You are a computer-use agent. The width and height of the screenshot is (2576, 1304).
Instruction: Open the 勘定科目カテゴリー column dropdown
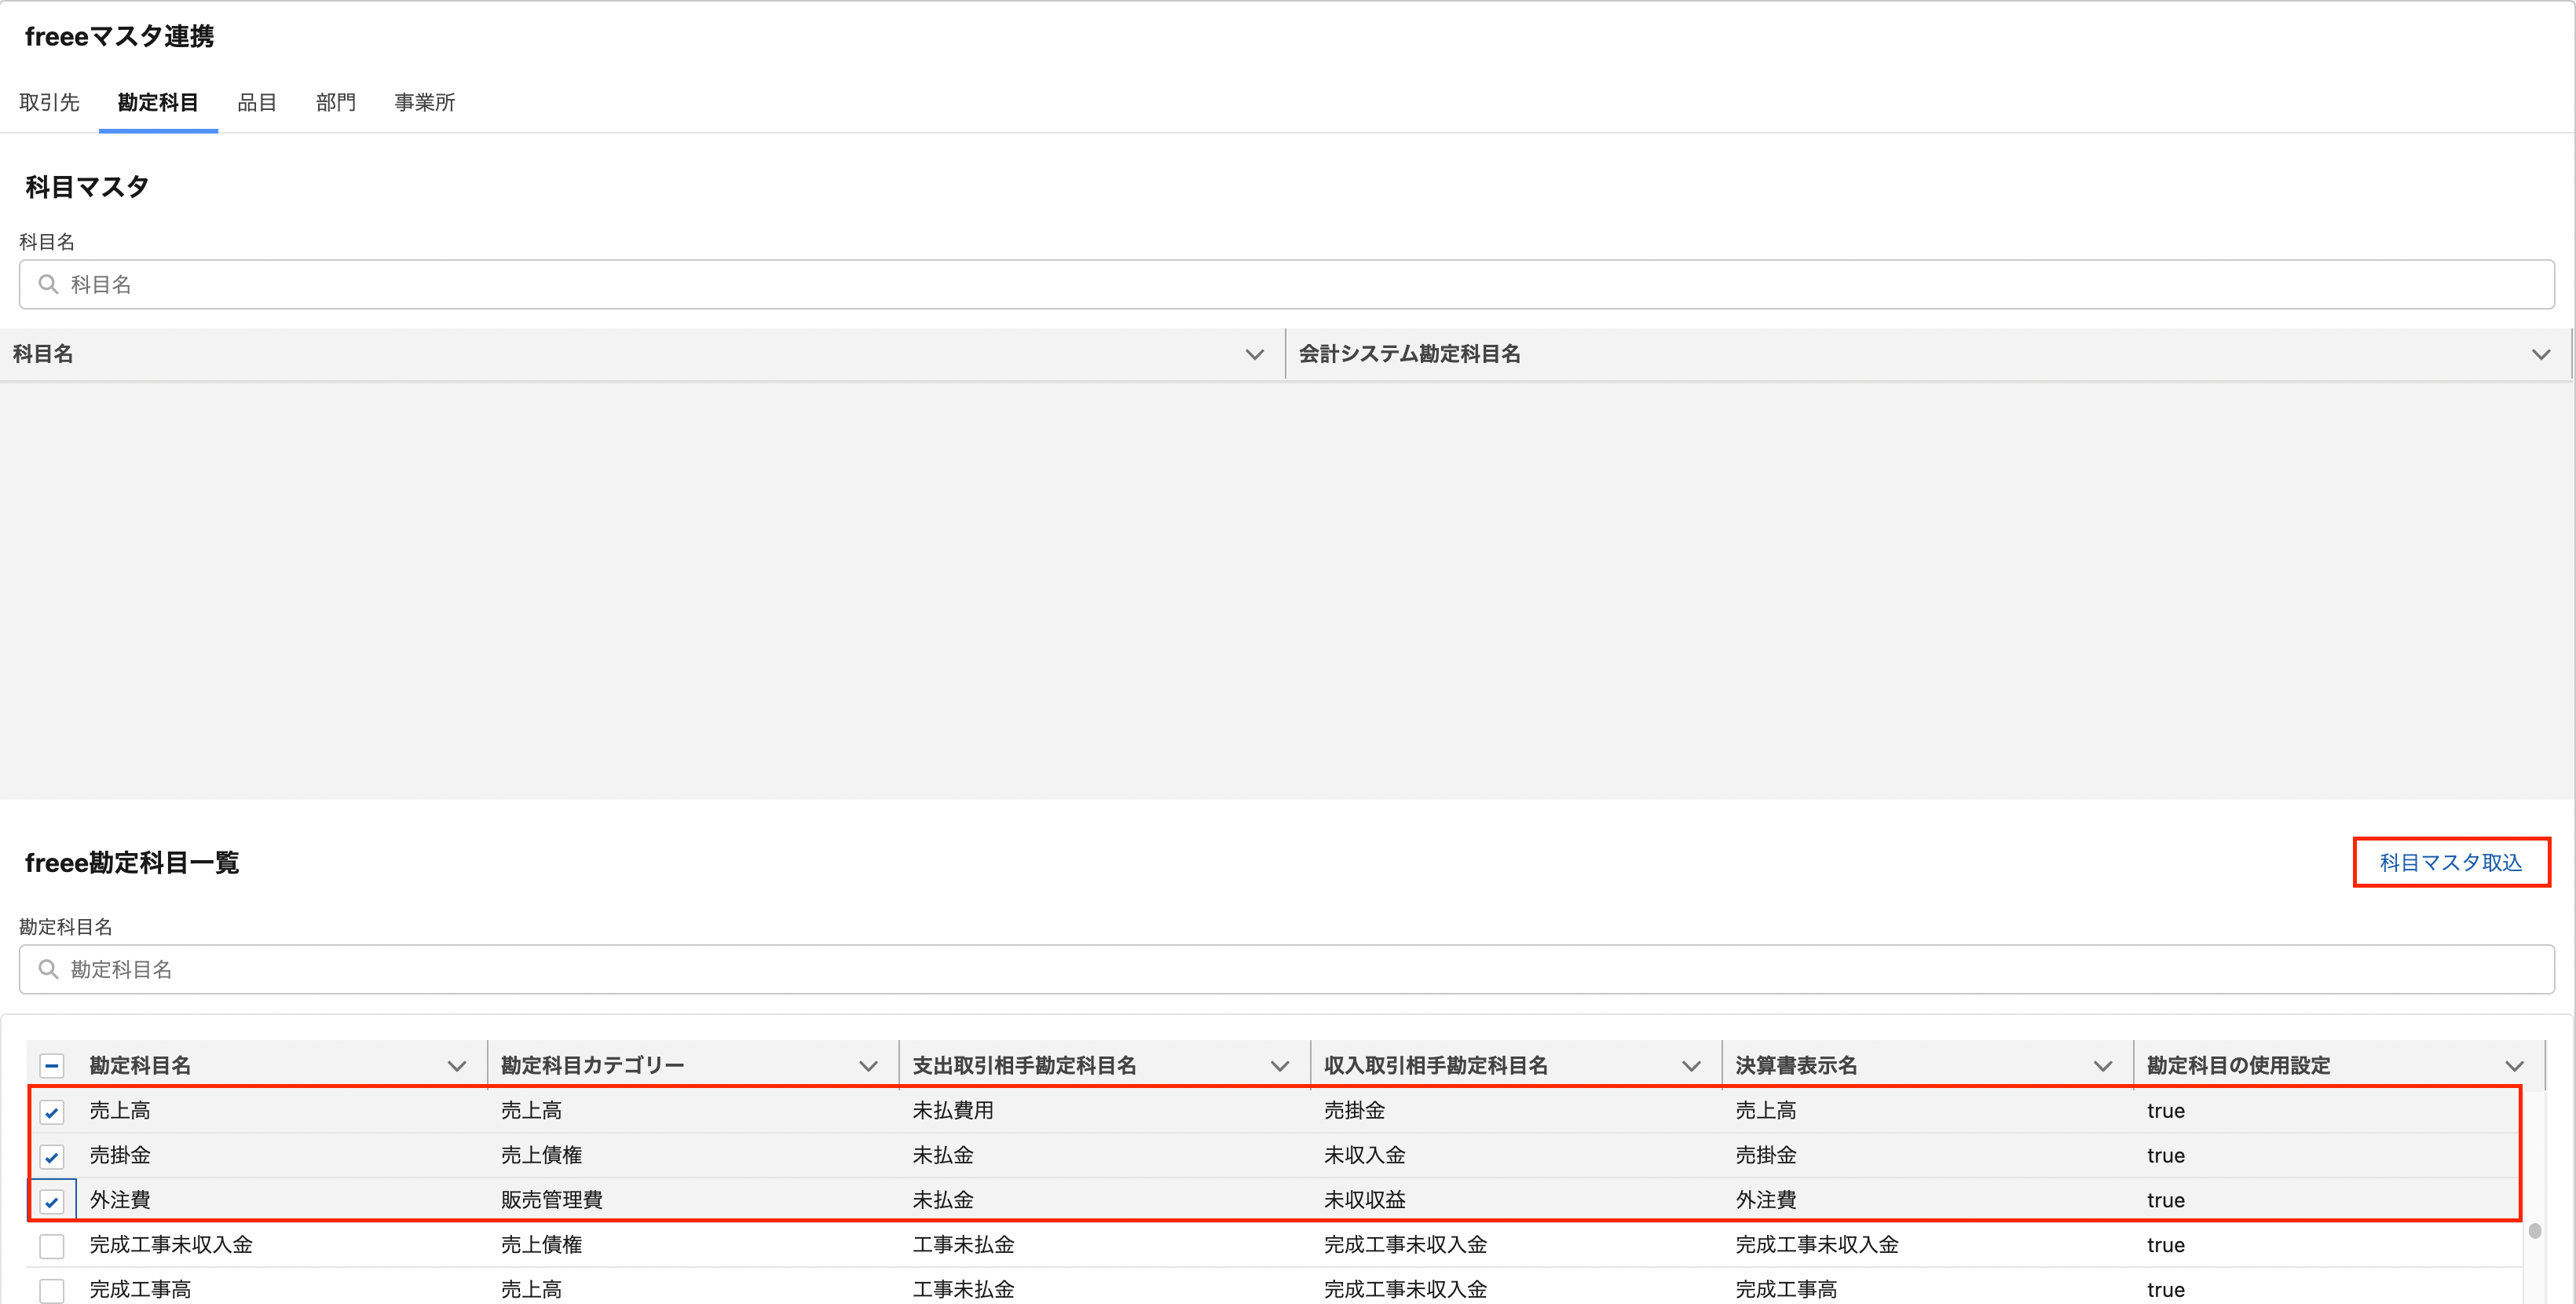(x=868, y=1066)
